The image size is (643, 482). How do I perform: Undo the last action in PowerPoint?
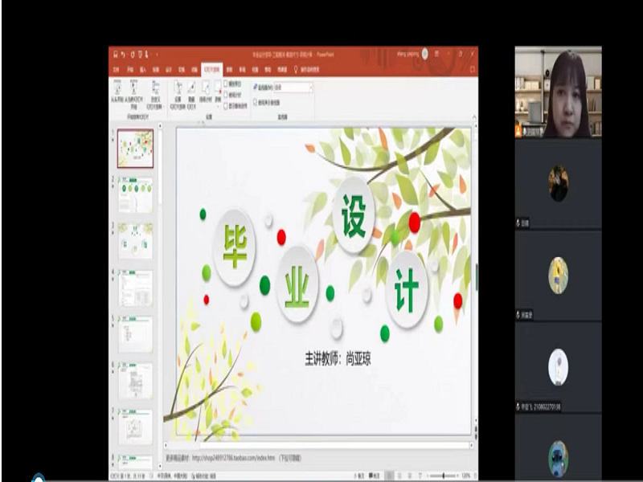(123, 54)
